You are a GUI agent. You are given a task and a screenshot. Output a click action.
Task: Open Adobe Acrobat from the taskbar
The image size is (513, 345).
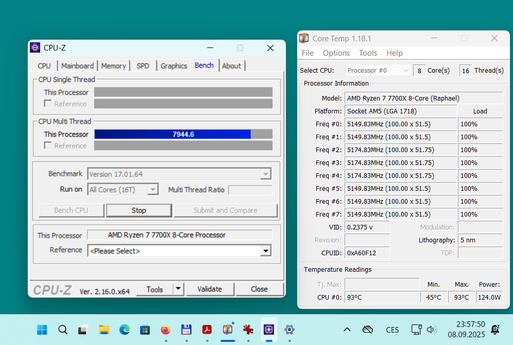point(207,330)
